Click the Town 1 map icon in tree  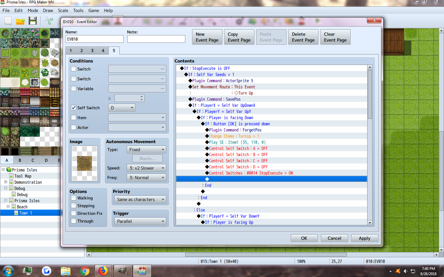click(16, 213)
